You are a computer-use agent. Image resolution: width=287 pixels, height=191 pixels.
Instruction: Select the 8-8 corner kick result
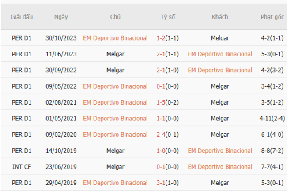point(266,151)
